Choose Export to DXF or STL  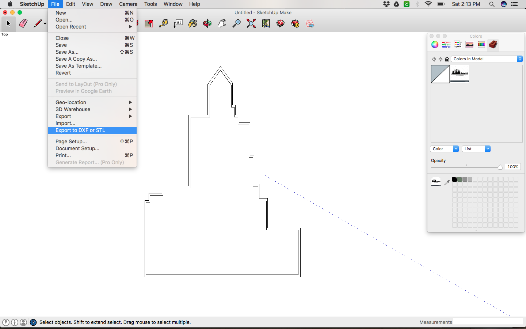(x=92, y=130)
